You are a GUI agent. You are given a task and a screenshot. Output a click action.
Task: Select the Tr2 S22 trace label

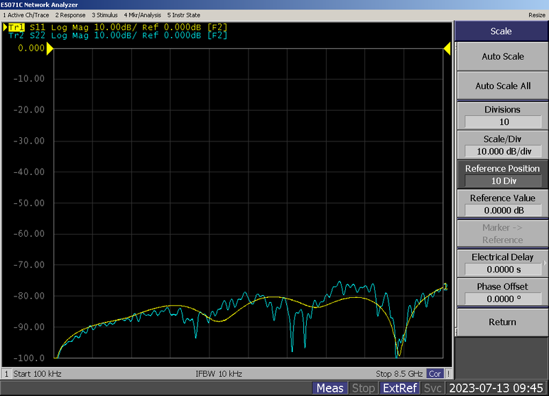[x=15, y=35]
